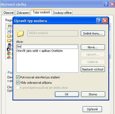Toggle Potvrzovat otevření po stažení checkbox
The width and height of the screenshot is (115, 114).
[18, 77]
